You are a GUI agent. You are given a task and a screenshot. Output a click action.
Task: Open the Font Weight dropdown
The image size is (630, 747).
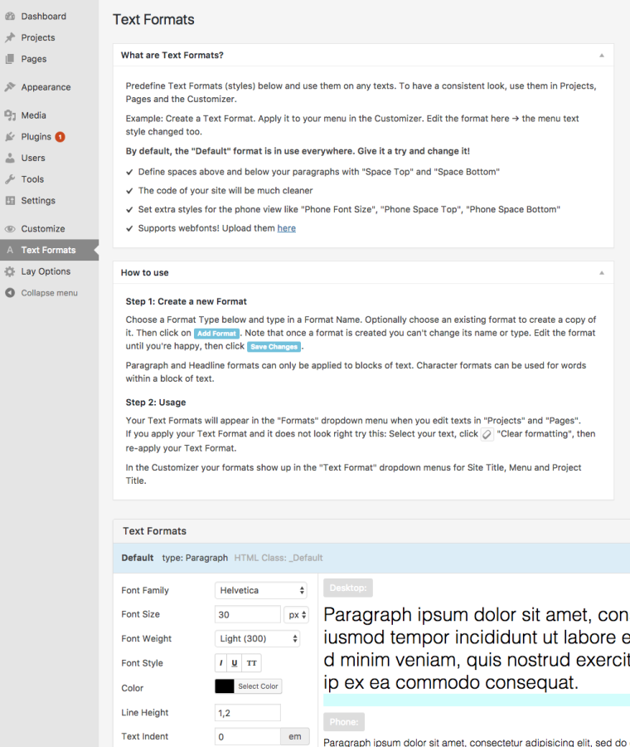click(x=257, y=638)
